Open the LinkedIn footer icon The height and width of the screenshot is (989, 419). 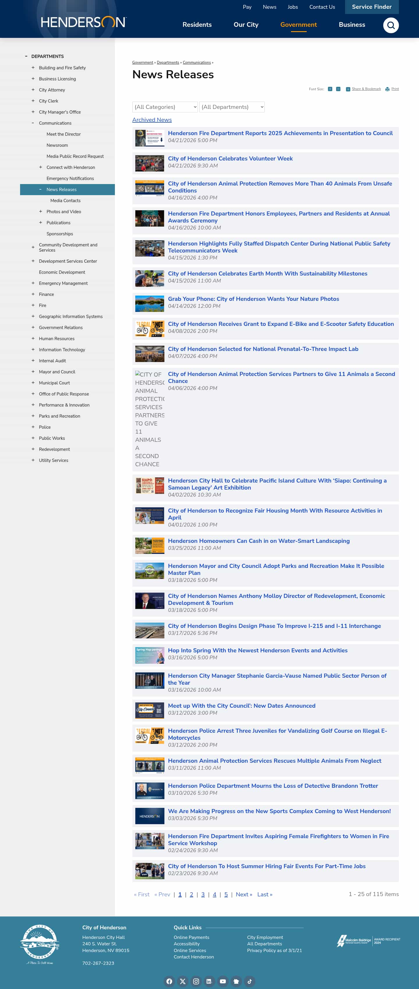(209, 981)
